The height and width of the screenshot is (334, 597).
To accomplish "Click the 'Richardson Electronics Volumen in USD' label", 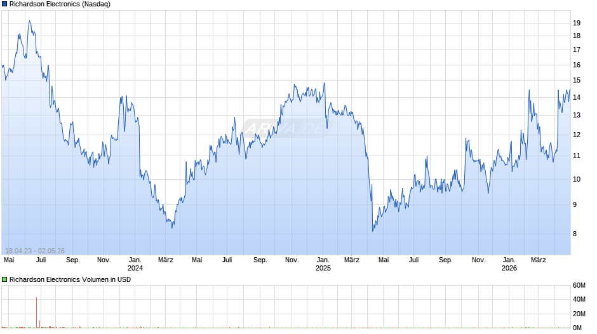I will coord(70,279).
